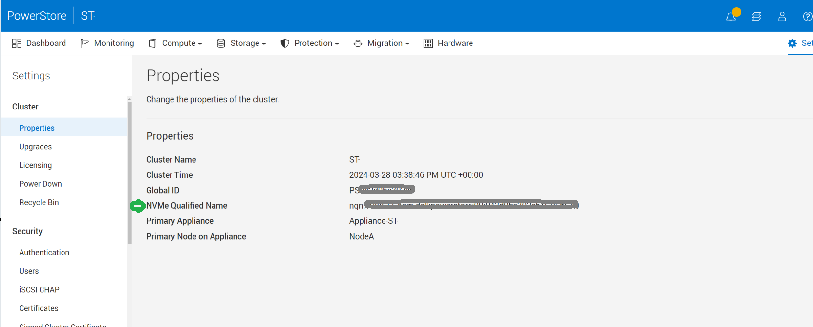Screen dimensions: 813x327
Task: Click the NodeA value
Action: tap(362, 236)
